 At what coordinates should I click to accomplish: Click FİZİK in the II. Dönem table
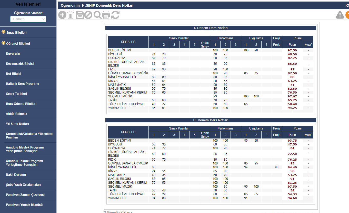(112, 160)
